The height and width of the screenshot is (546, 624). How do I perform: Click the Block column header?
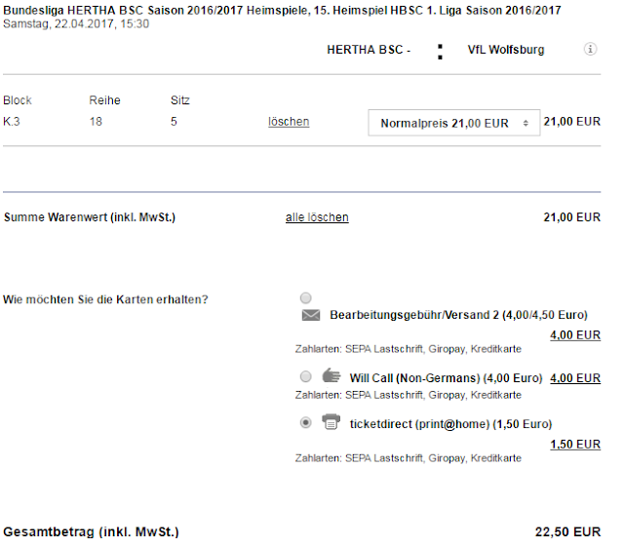[18, 99]
